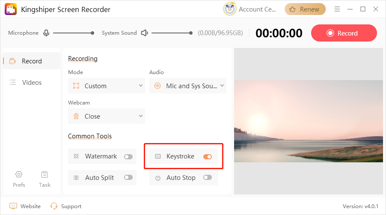Click the Watermark stripes icon
386x215 pixels.
tap(76, 156)
